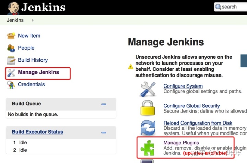Open the Manage Plugins link
The height and width of the screenshot is (163, 247).
click(x=181, y=143)
